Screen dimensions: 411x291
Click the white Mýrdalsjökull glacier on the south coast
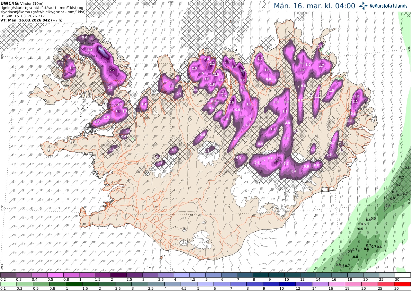202,240
